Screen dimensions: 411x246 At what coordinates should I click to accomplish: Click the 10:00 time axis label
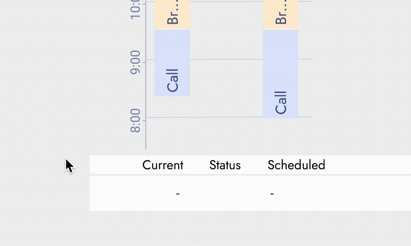pyautogui.click(x=135, y=7)
